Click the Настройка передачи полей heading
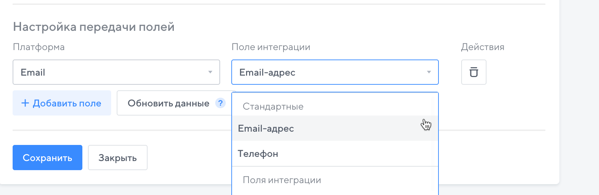599x195 pixels. pyautogui.click(x=94, y=27)
